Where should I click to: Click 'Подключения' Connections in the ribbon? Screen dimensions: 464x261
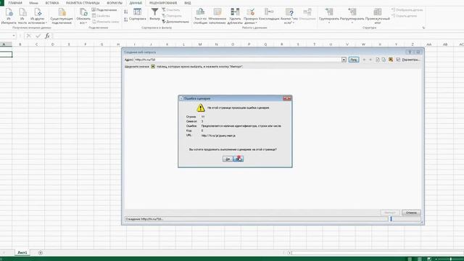(104, 9)
